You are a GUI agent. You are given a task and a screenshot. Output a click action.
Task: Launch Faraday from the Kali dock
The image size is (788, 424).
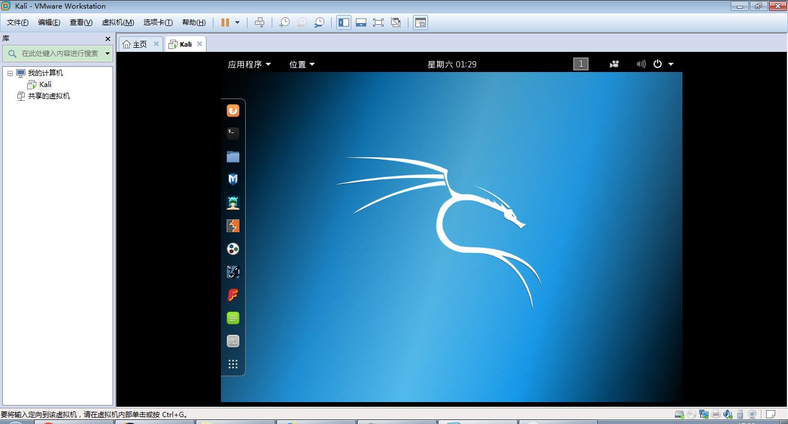click(x=233, y=295)
